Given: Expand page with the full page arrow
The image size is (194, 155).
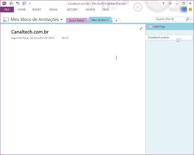Looking at the screenshot, I should click(141, 28).
